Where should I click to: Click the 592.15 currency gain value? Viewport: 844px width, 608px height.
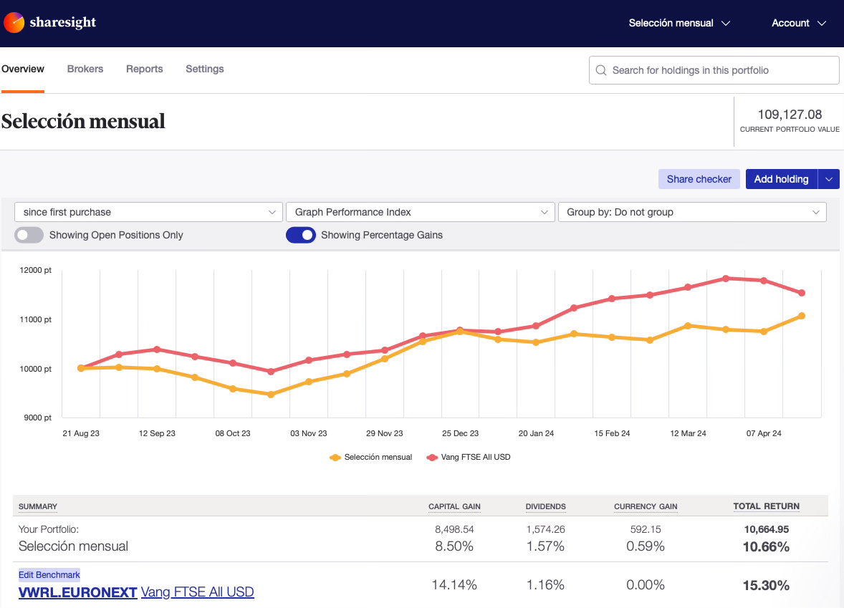point(646,529)
